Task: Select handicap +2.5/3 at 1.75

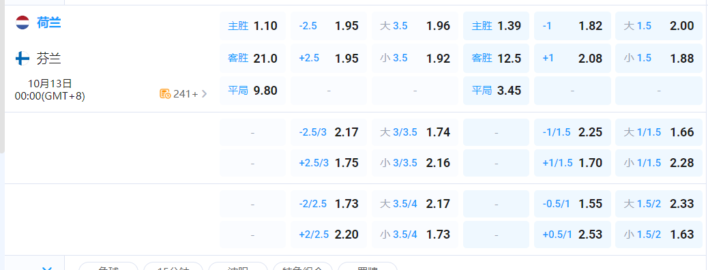Action: (x=329, y=163)
